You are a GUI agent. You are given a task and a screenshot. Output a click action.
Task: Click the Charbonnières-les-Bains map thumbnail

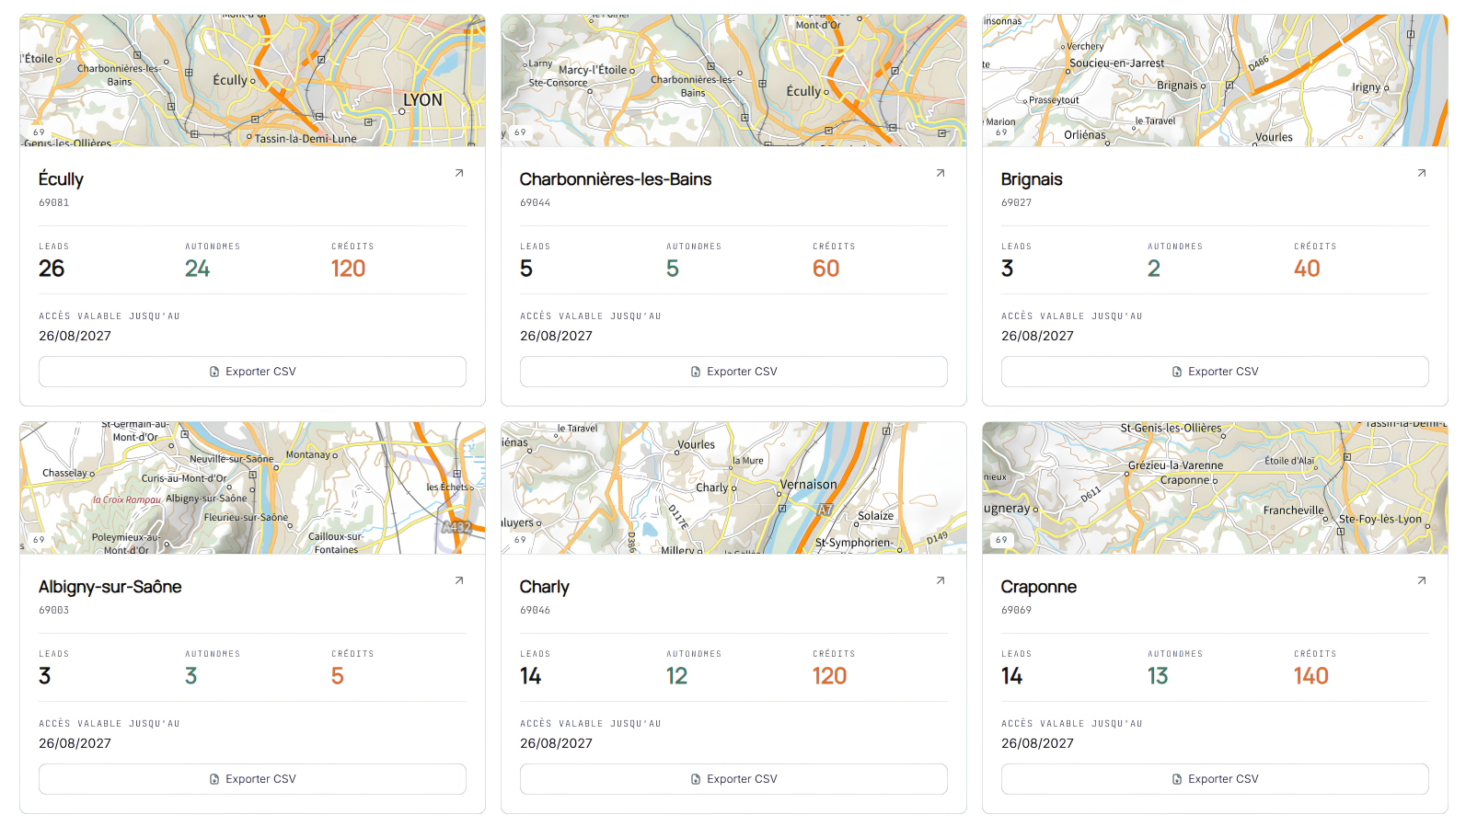click(733, 80)
